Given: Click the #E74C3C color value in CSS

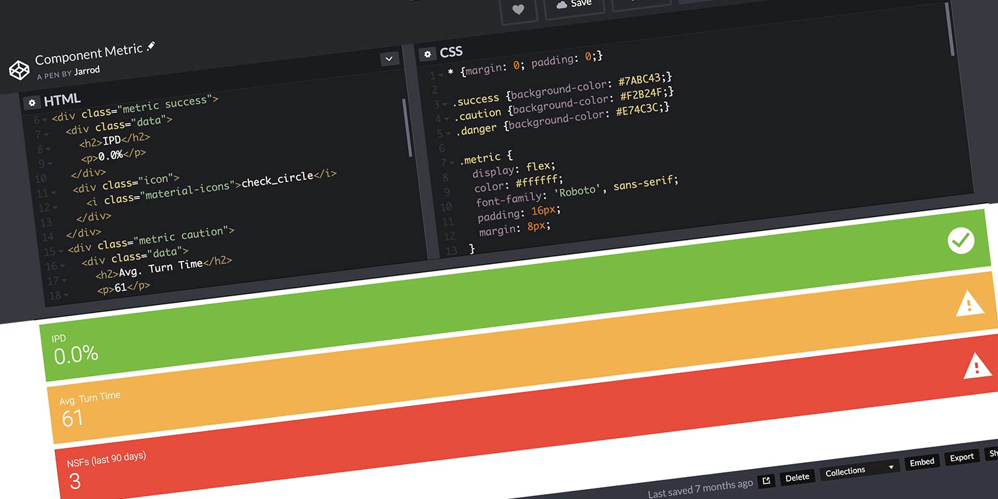Looking at the screenshot, I should [637, 110].
